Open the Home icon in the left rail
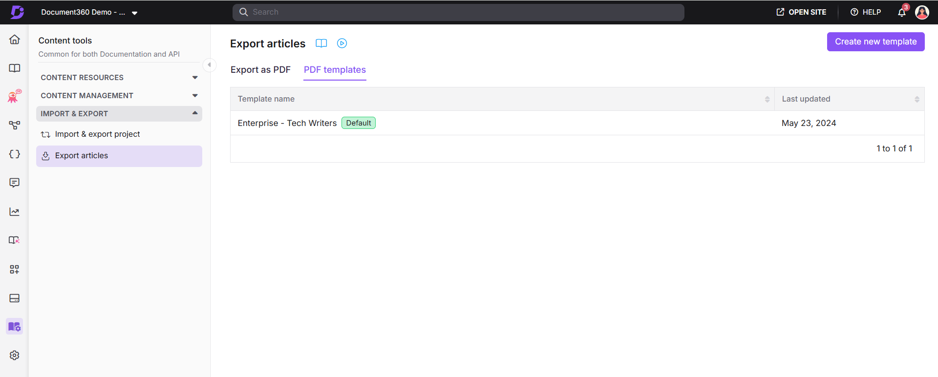Viewport: 938px width, 377px height. pos(15,40)
